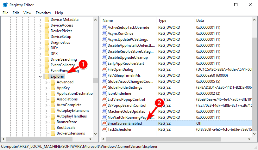Open the View menu

[27, 13]
